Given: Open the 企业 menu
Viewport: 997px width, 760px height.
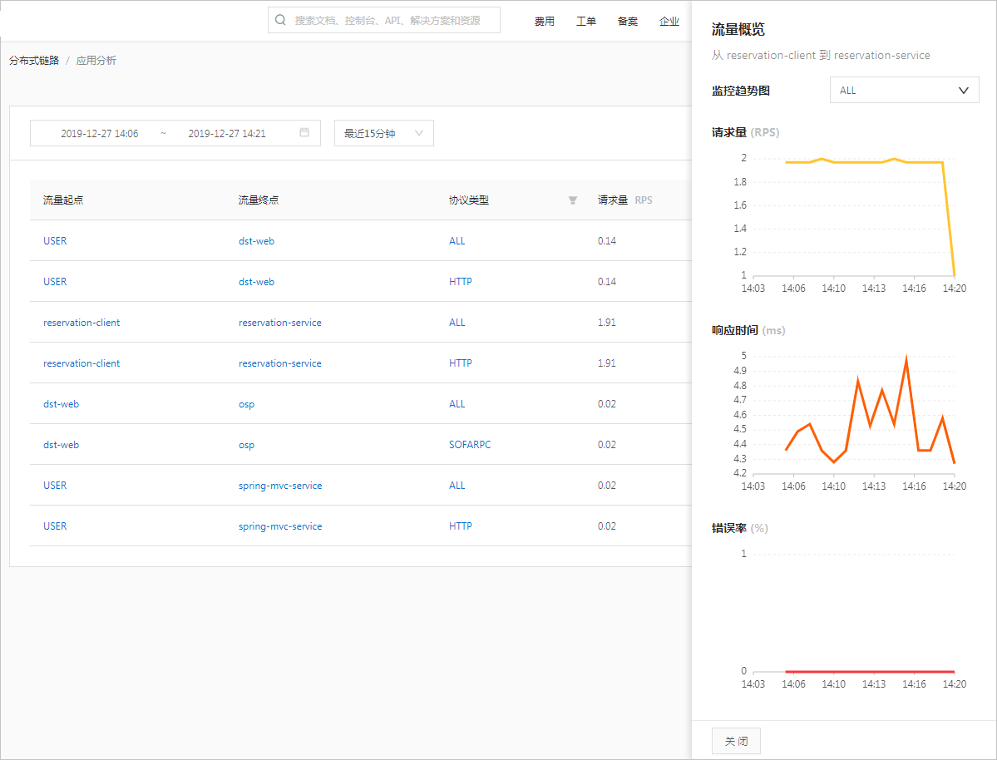Looking at the screenshot, I should point(669,21).
